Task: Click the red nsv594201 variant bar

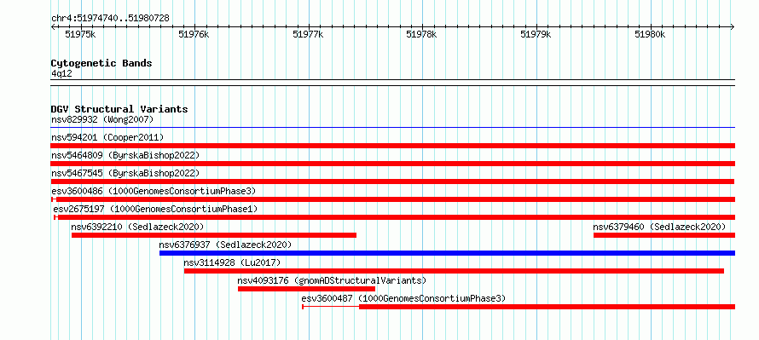Action: click(393, 146)
